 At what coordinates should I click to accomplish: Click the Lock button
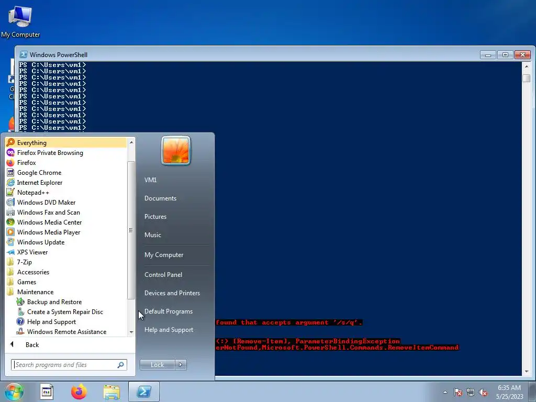point(157,365)
